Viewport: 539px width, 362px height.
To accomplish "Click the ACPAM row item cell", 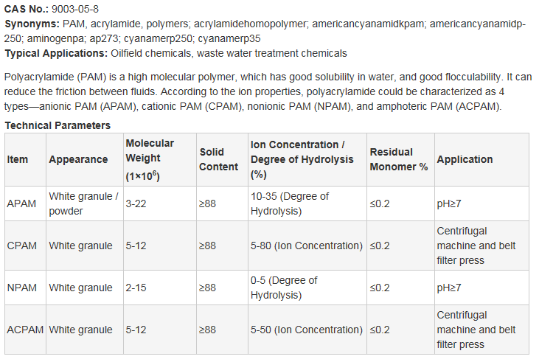I will (25, 330).
